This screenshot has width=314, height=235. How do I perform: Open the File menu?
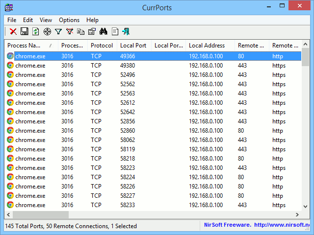click(12, 20)
